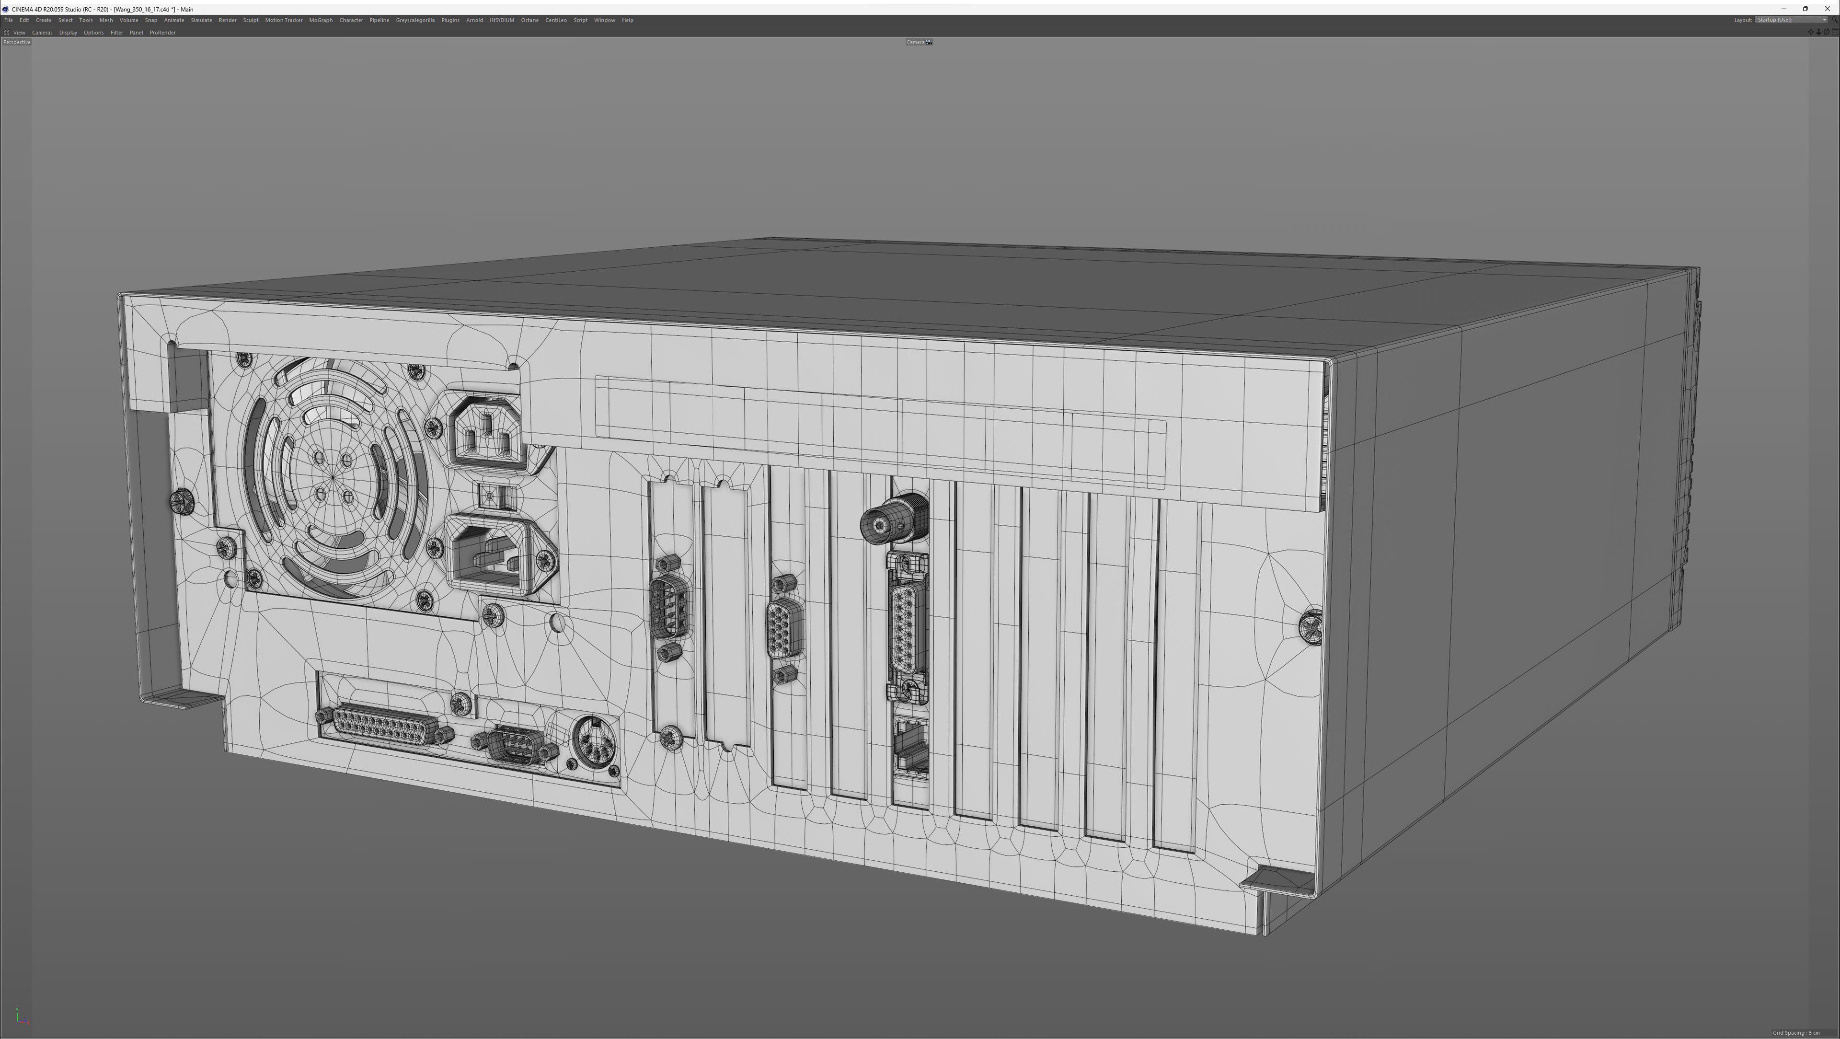
Task: Click the camera icon in viewport header
Action: [x=929, y=42]
